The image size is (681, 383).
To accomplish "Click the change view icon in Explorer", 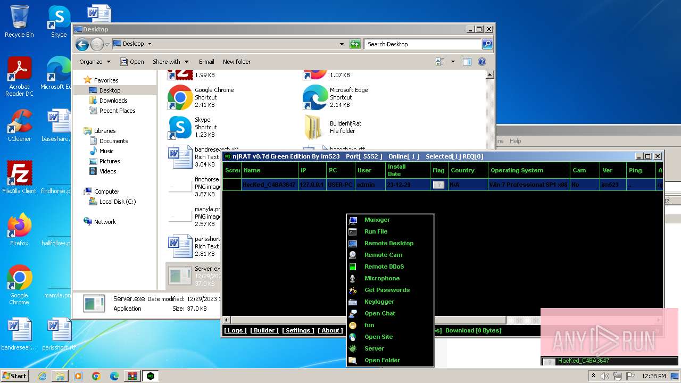I will click(440, 62).
